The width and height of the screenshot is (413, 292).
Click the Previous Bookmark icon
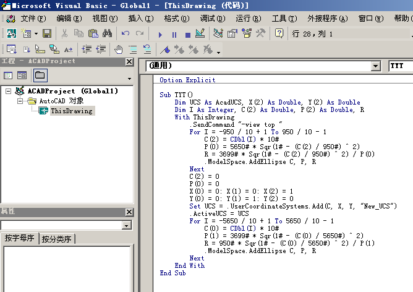pos(194,49)
